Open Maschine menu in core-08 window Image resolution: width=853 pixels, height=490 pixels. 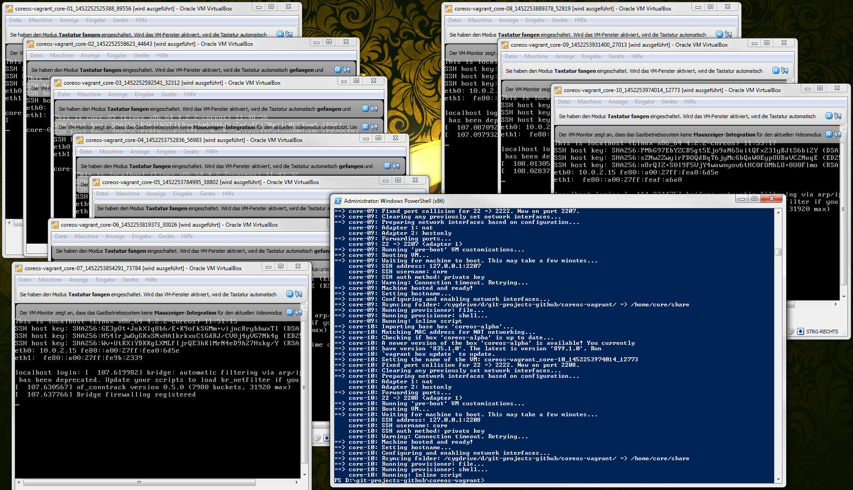coord(480,20)
